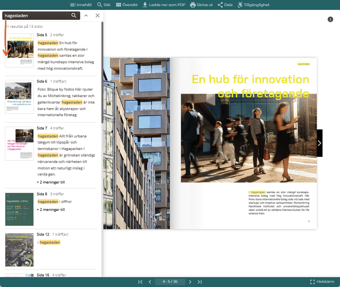Open the Sida 8 thumbnail result
Viewport: 340px width, 287px height.
click(x=19, y=209)
